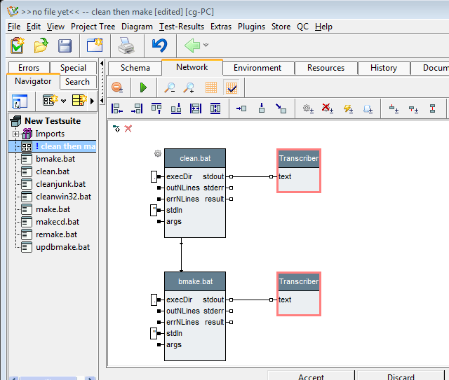Toggle the grid display button
The image size is (449, 380).
[x=210, y=87]
